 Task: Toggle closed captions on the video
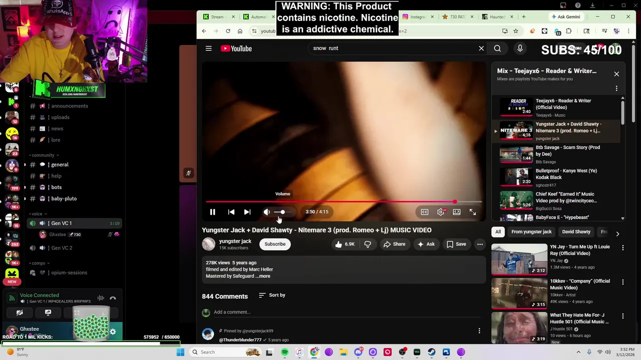[x=425, y=212]
